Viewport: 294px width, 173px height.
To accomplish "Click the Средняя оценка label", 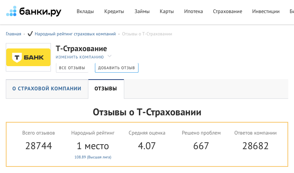I will tap(147, 133).
